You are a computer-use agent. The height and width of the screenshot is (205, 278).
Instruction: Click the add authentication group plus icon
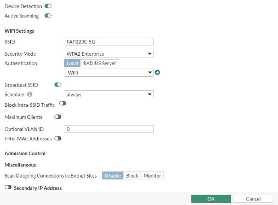coord(157,73)
